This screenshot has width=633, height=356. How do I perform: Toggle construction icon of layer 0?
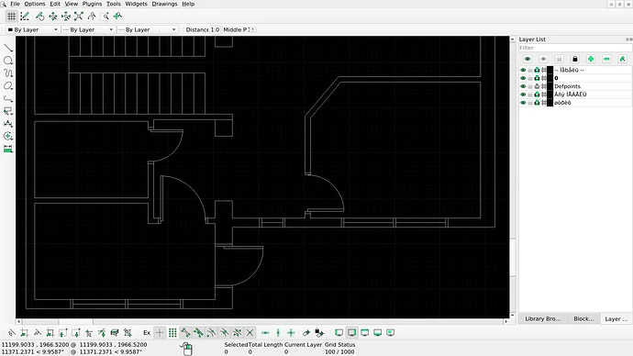tap(543, 78)
